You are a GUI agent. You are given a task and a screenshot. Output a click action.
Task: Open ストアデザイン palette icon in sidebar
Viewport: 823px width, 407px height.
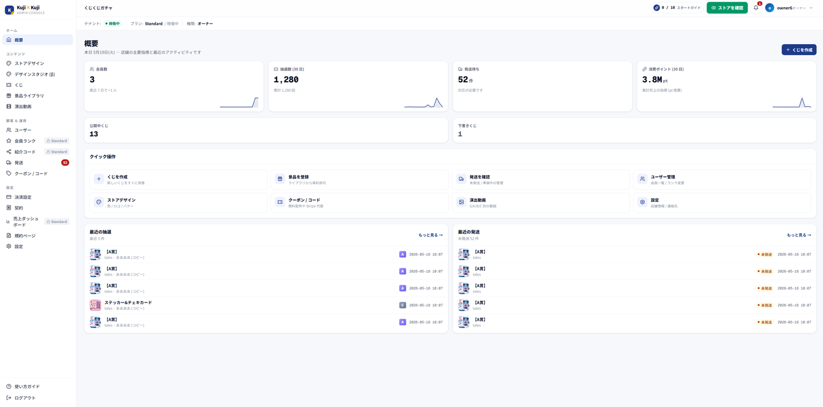pos(9,63)
